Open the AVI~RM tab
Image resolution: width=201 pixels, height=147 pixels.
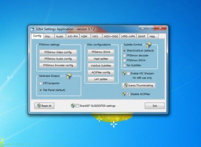tap(73, 36)
